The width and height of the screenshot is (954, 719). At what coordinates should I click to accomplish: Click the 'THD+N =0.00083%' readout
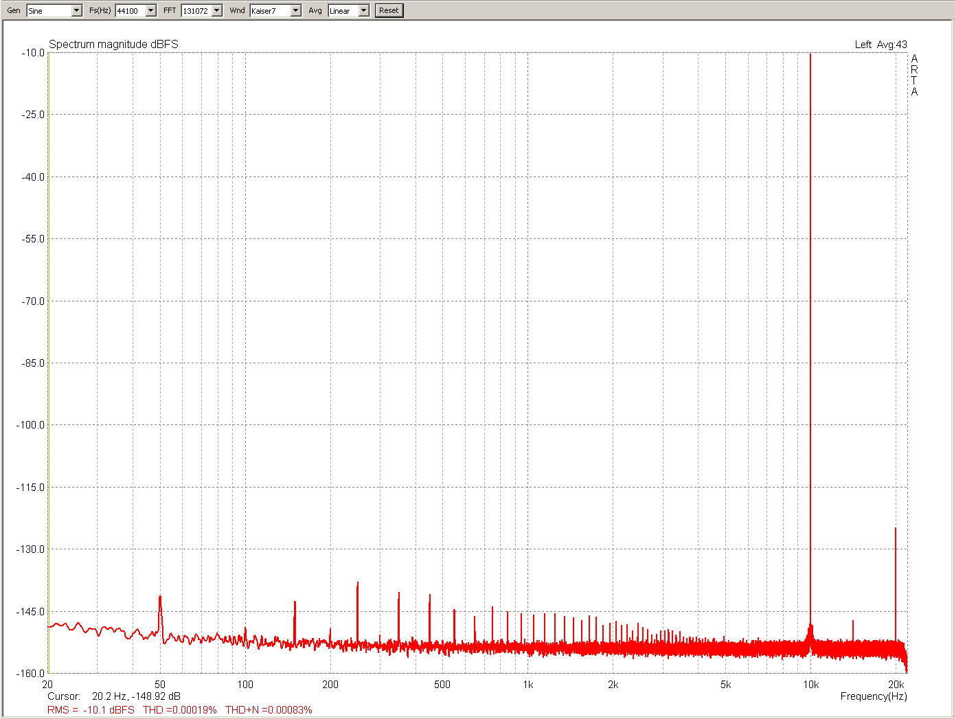(269, 710)
